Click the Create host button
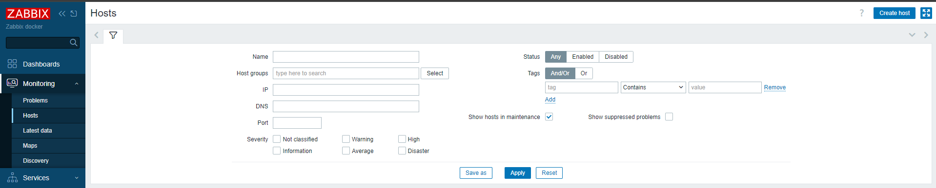The height and width of the screenshot is (188, 936). [x=894, y=13]
